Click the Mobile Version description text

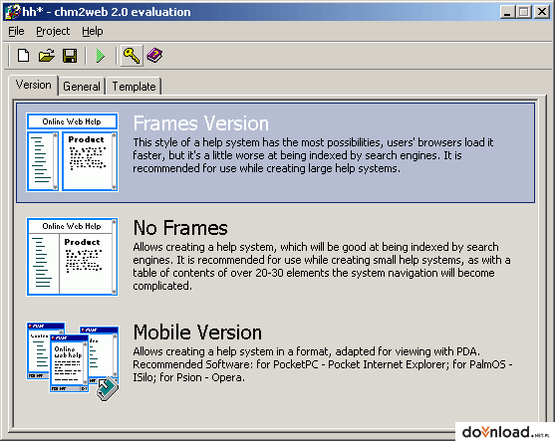coord(323,364)
